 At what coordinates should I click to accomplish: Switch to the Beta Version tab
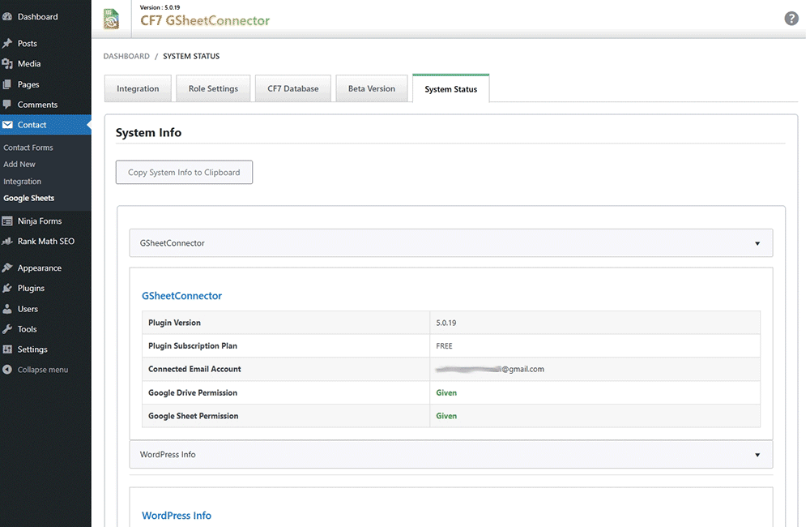click(x=372, y=88)
